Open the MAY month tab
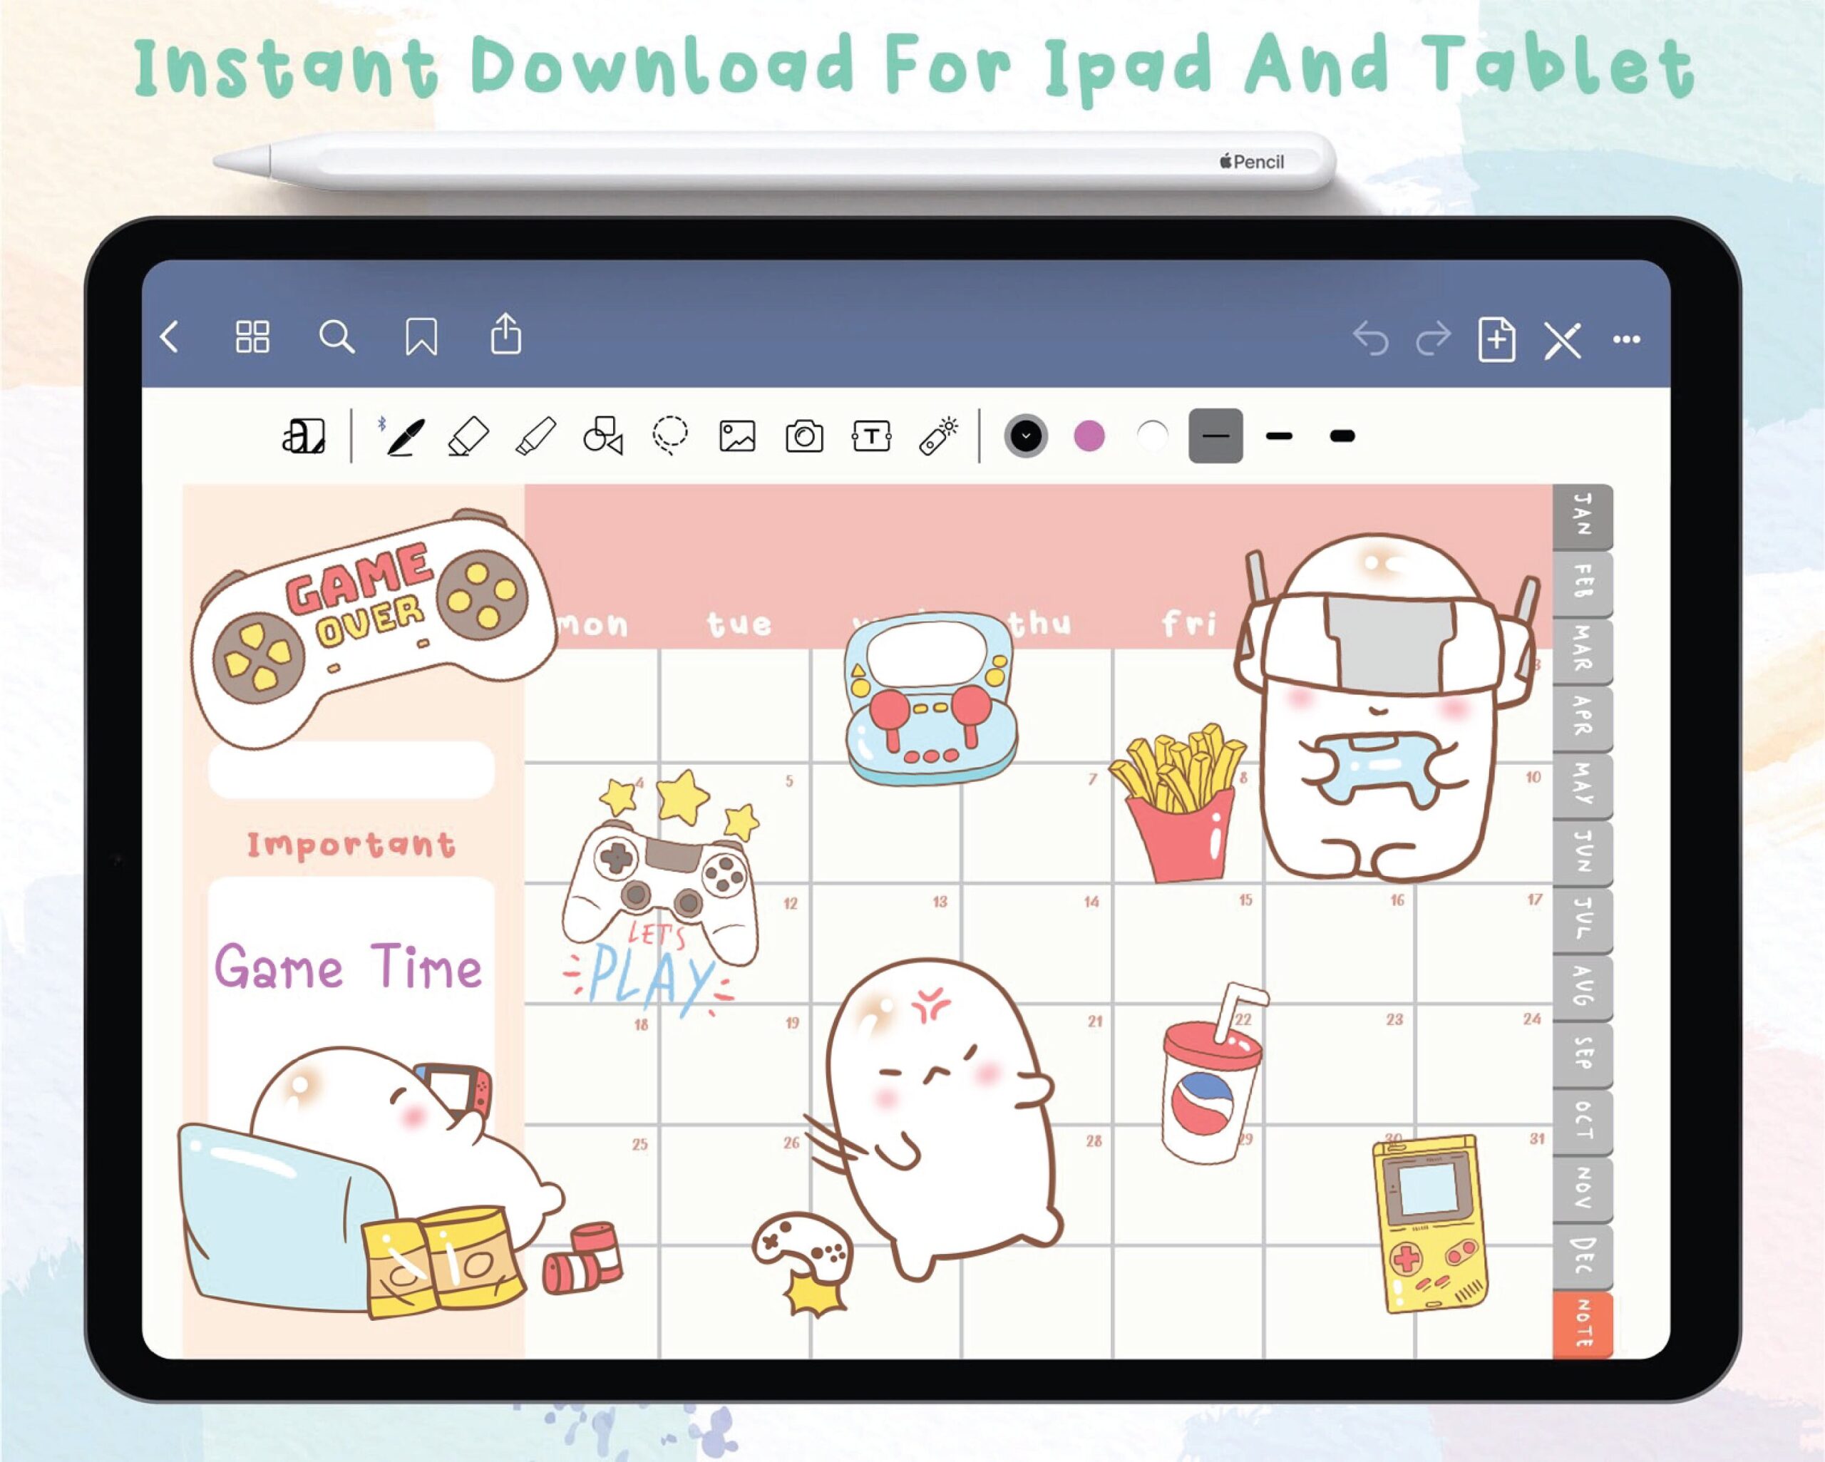This screenshot has height=1462, width=1825. 1582,786
